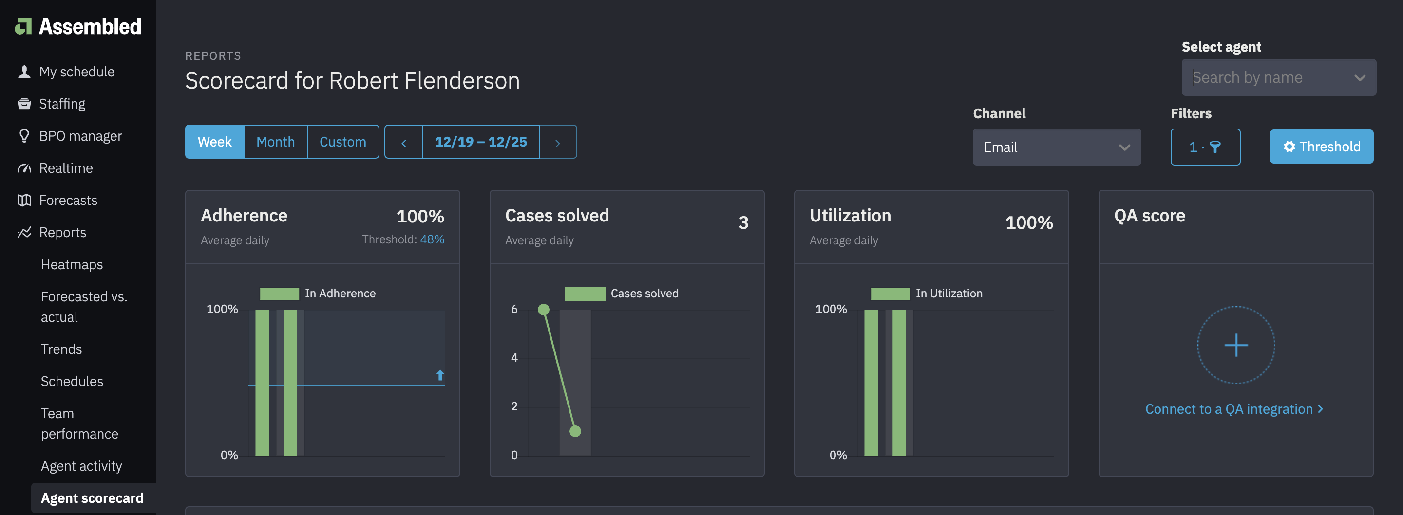Viewport: 1403px width, 515px height.
Task: Open the Filters funnel dropdown
Action: click(x=1205, y=147)
